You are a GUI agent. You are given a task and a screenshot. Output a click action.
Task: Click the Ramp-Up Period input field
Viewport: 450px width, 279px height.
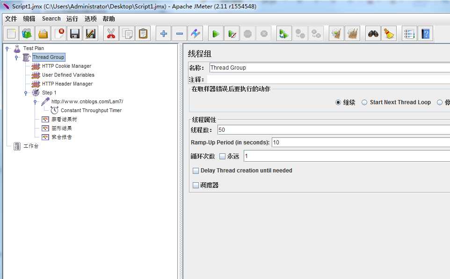(361, 143)
